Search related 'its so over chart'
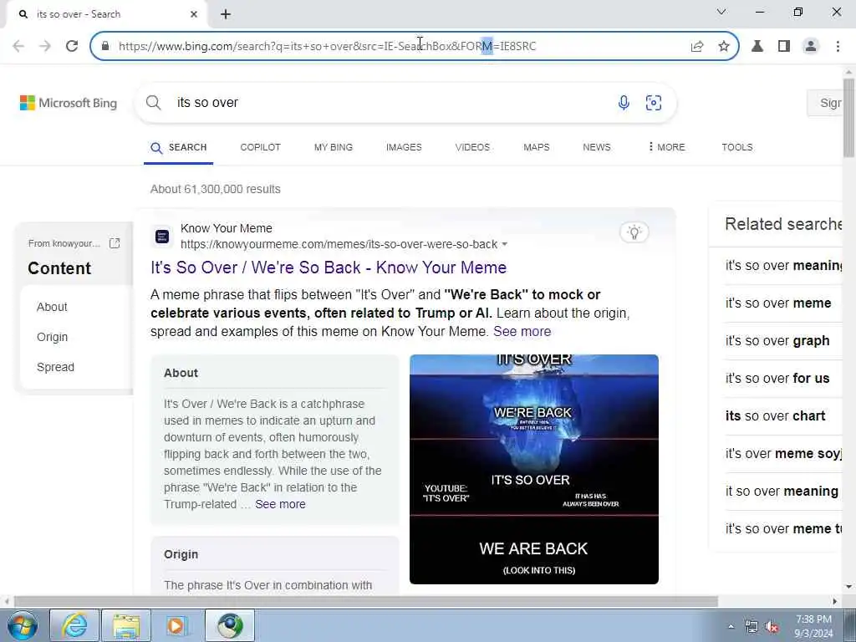The image size is (856, 642). click(x=775, y=416)
